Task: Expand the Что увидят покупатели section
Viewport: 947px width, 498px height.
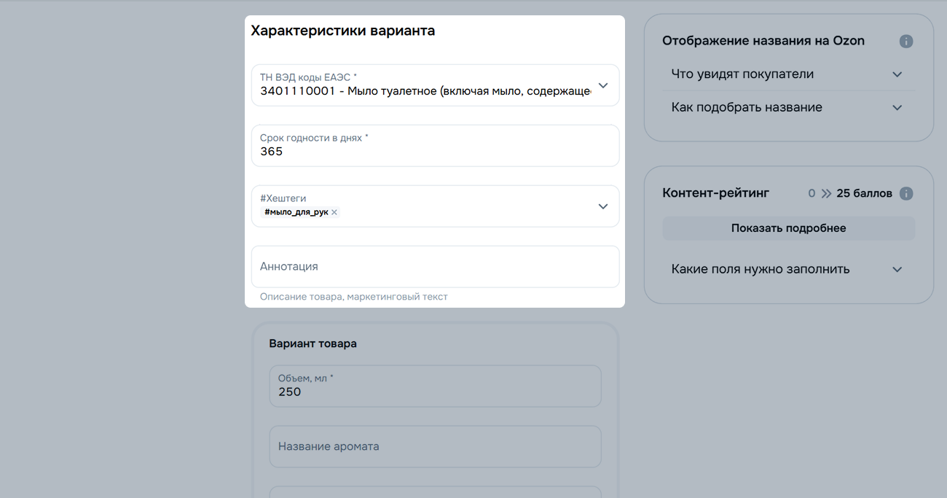Action: pos(742,74)
